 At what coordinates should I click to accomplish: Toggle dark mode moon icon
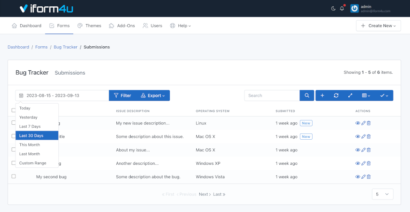click(334, 8)
